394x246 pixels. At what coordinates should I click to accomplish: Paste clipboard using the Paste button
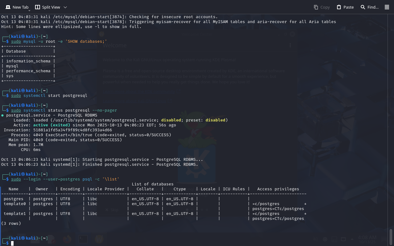(345, 7)
